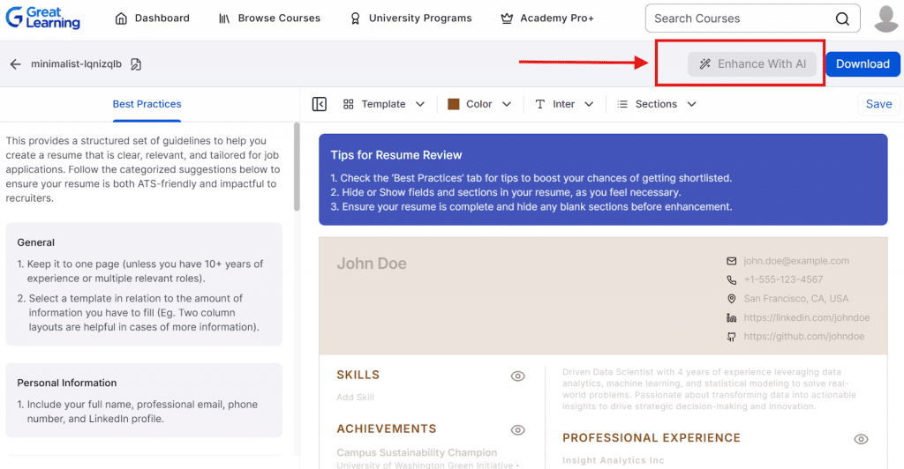Open the user profile avatar
This screenshot has width=904, height=469.
[x=885, y=19]
